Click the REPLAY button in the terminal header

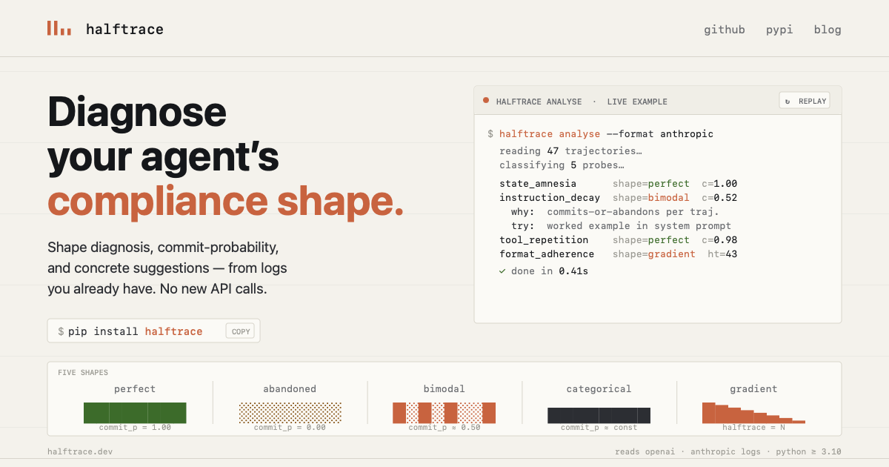pos(805,101)
